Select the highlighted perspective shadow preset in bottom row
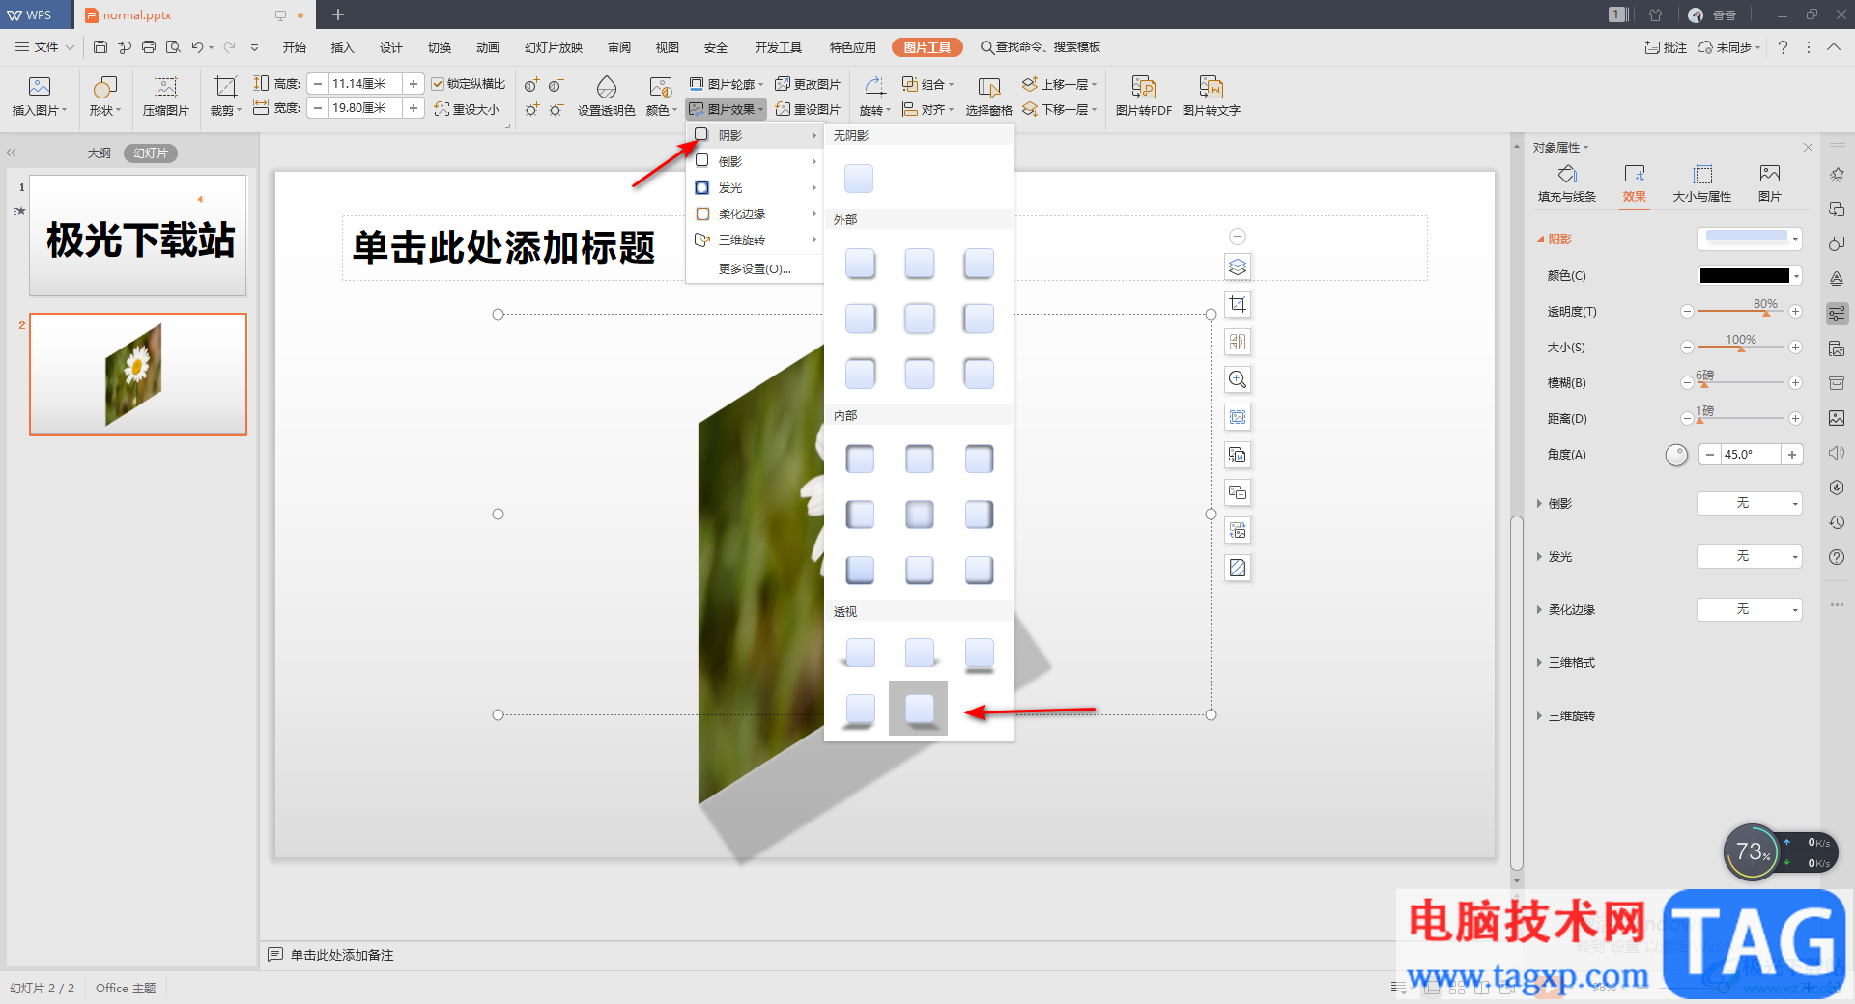 [918, 709]
